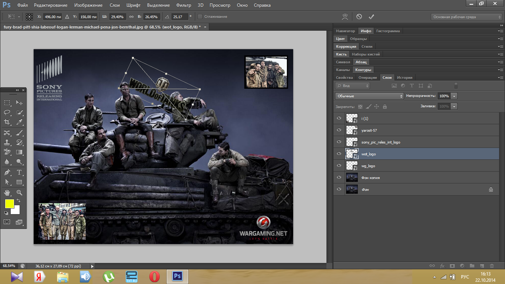Enable the Сглаживание checkbox
The height and width of the screenshot is (284, 505).
pos(200,17)
